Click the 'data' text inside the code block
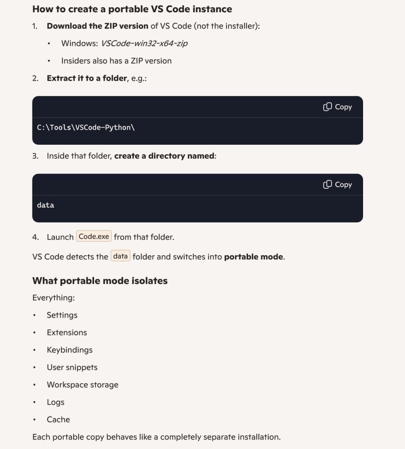The width and height of the screenshot is (405, 449). [x=45, y=205]
